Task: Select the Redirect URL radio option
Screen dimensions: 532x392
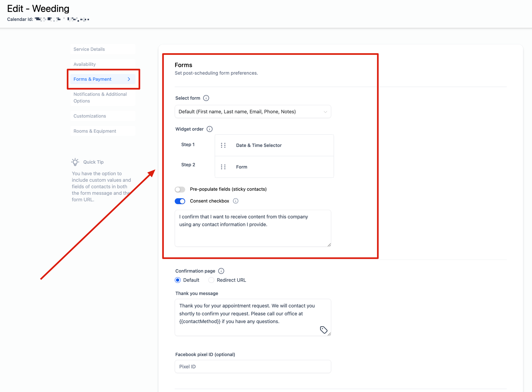Action: 211,280
